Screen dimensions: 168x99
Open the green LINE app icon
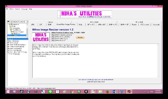(50, 92)
